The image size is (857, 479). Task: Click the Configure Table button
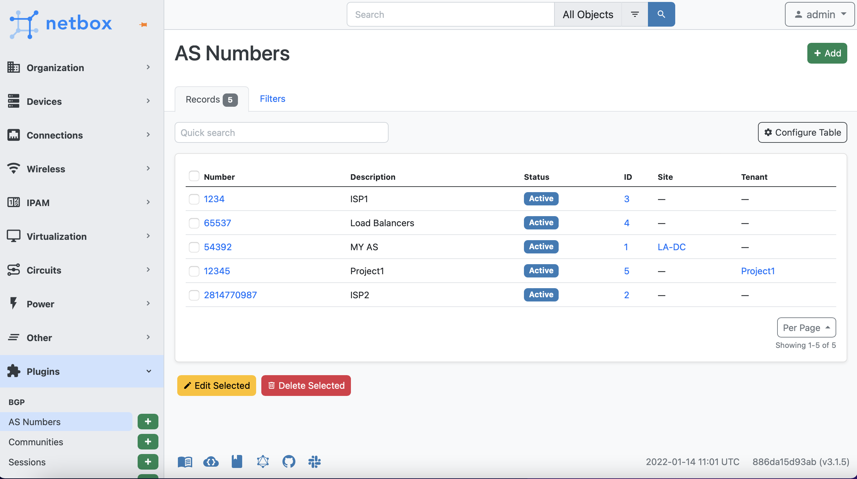point(802,132)
